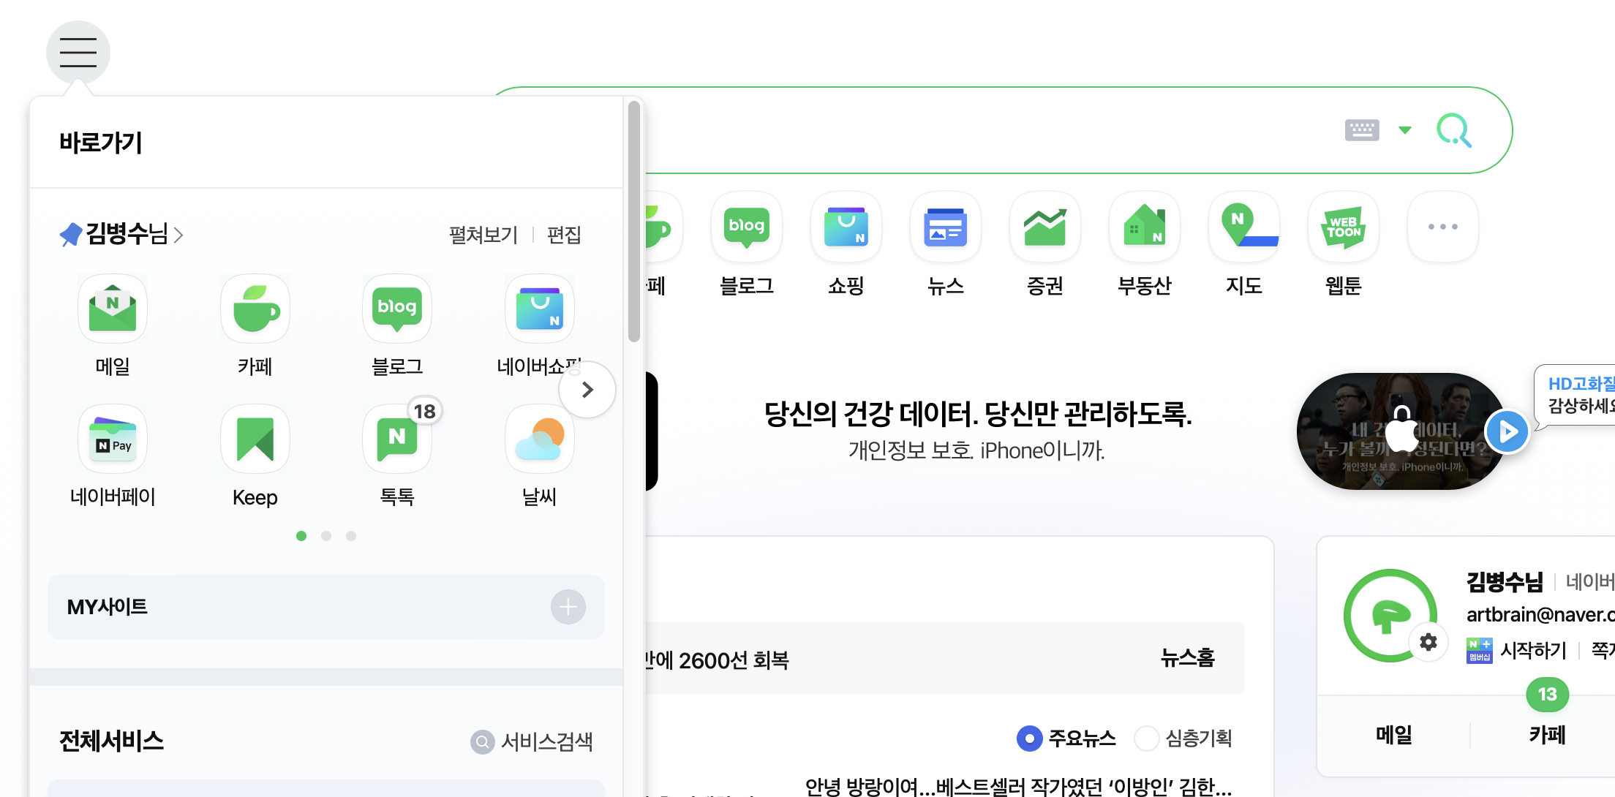The image size is (1615, 797).
Task: Show next page of shortcut icons
Action: [587, 390]
